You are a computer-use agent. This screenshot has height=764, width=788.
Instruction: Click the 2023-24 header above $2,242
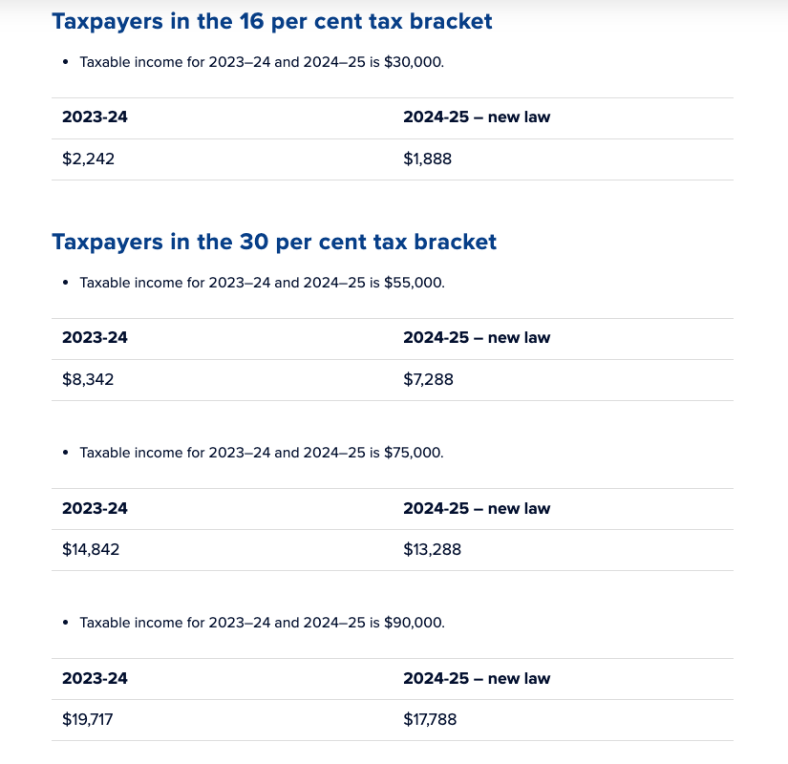click(x=95, y=117)
